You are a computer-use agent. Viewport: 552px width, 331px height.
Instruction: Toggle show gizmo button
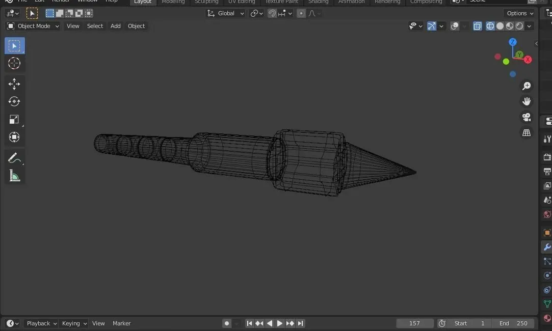coord(432,26)
